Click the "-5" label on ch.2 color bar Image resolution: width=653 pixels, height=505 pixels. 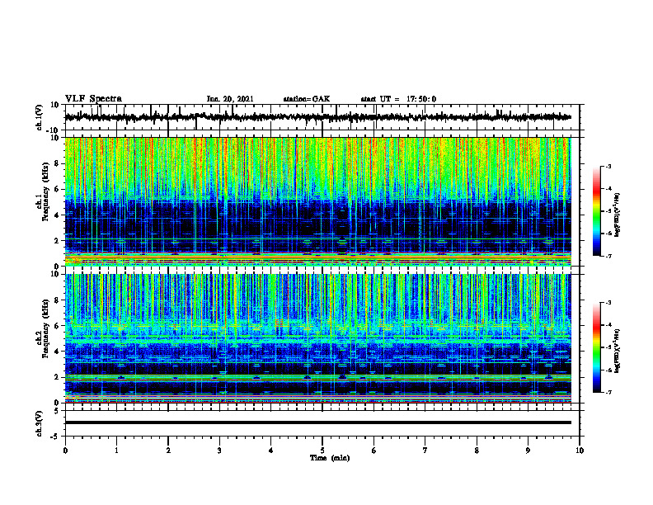[608, 347]
